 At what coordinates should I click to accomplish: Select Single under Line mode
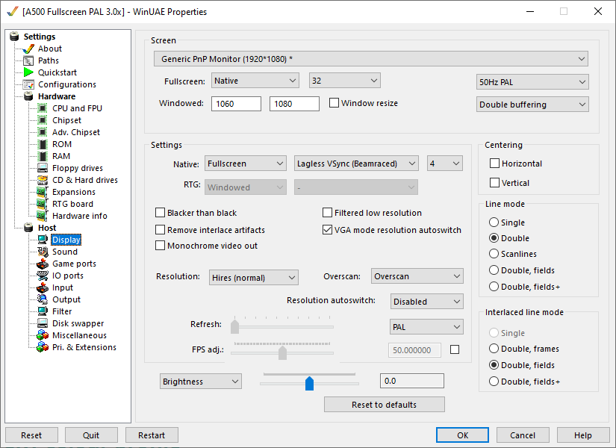(x=494, y=223)
